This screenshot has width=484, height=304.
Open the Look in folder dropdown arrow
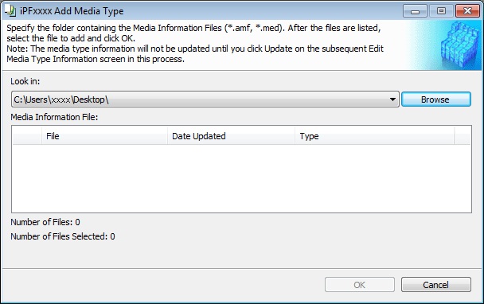coord(392,99)
